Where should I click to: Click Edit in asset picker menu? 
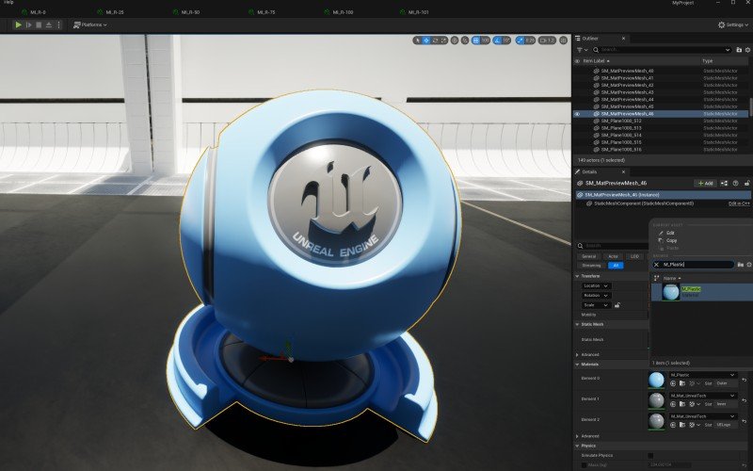670,233
